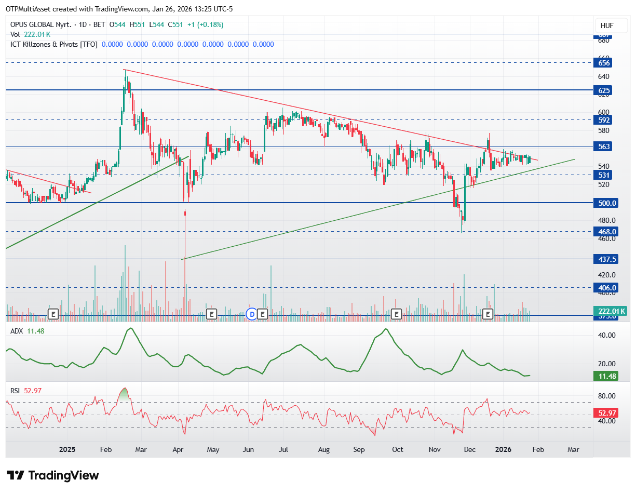This screenshot has width=636, height=493.
Task: Click the 563 price label on axis
Action: point(604,146)
